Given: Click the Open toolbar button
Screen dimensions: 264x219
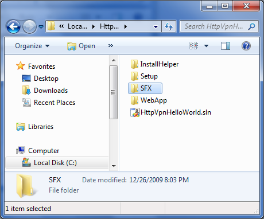Looking at the screenshot, I should point(81,46).
